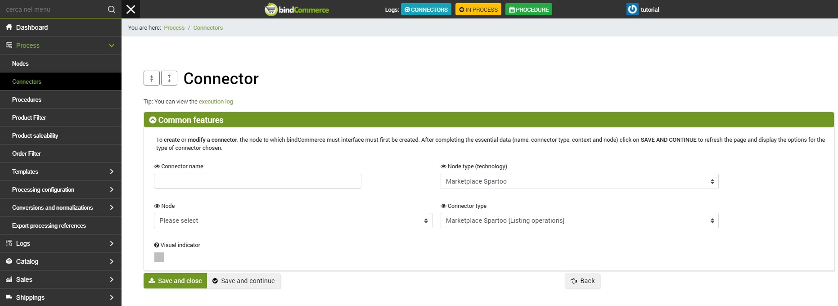Click the eye icon beside Connector type
Viewport: 838px width, 306px height.
(443, 206)
